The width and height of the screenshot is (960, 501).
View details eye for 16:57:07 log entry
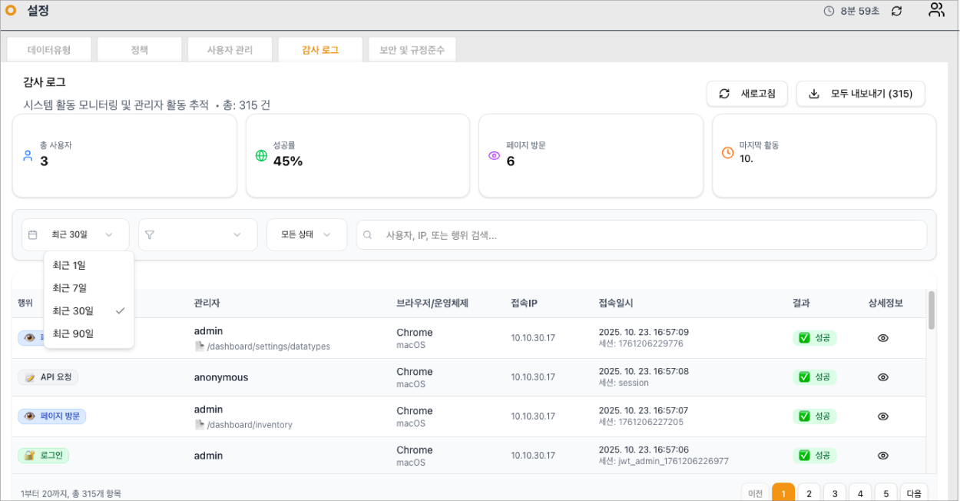tap(883, 416)
